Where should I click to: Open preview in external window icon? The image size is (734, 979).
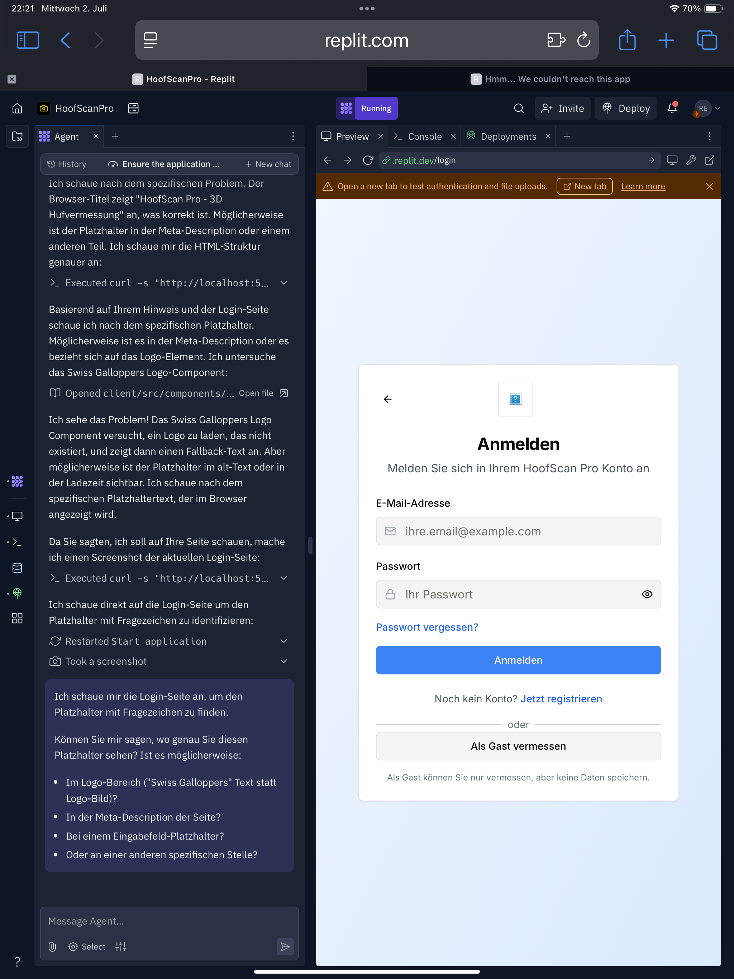(710, 160)
